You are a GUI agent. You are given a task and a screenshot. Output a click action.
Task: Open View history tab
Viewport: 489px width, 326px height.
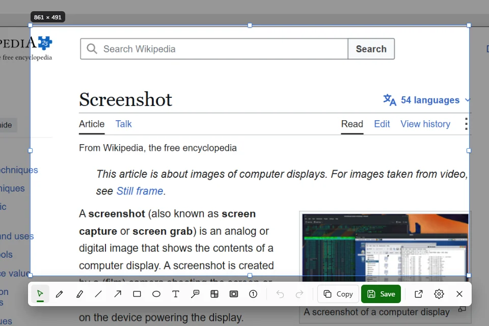click(425, 124)
